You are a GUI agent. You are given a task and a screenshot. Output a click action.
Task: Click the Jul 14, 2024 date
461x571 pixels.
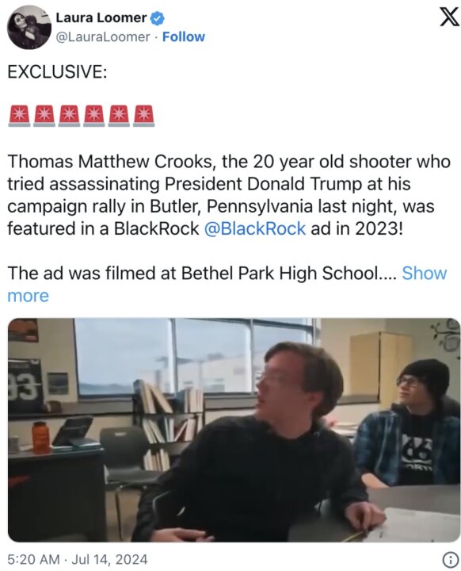click(109, 559)
